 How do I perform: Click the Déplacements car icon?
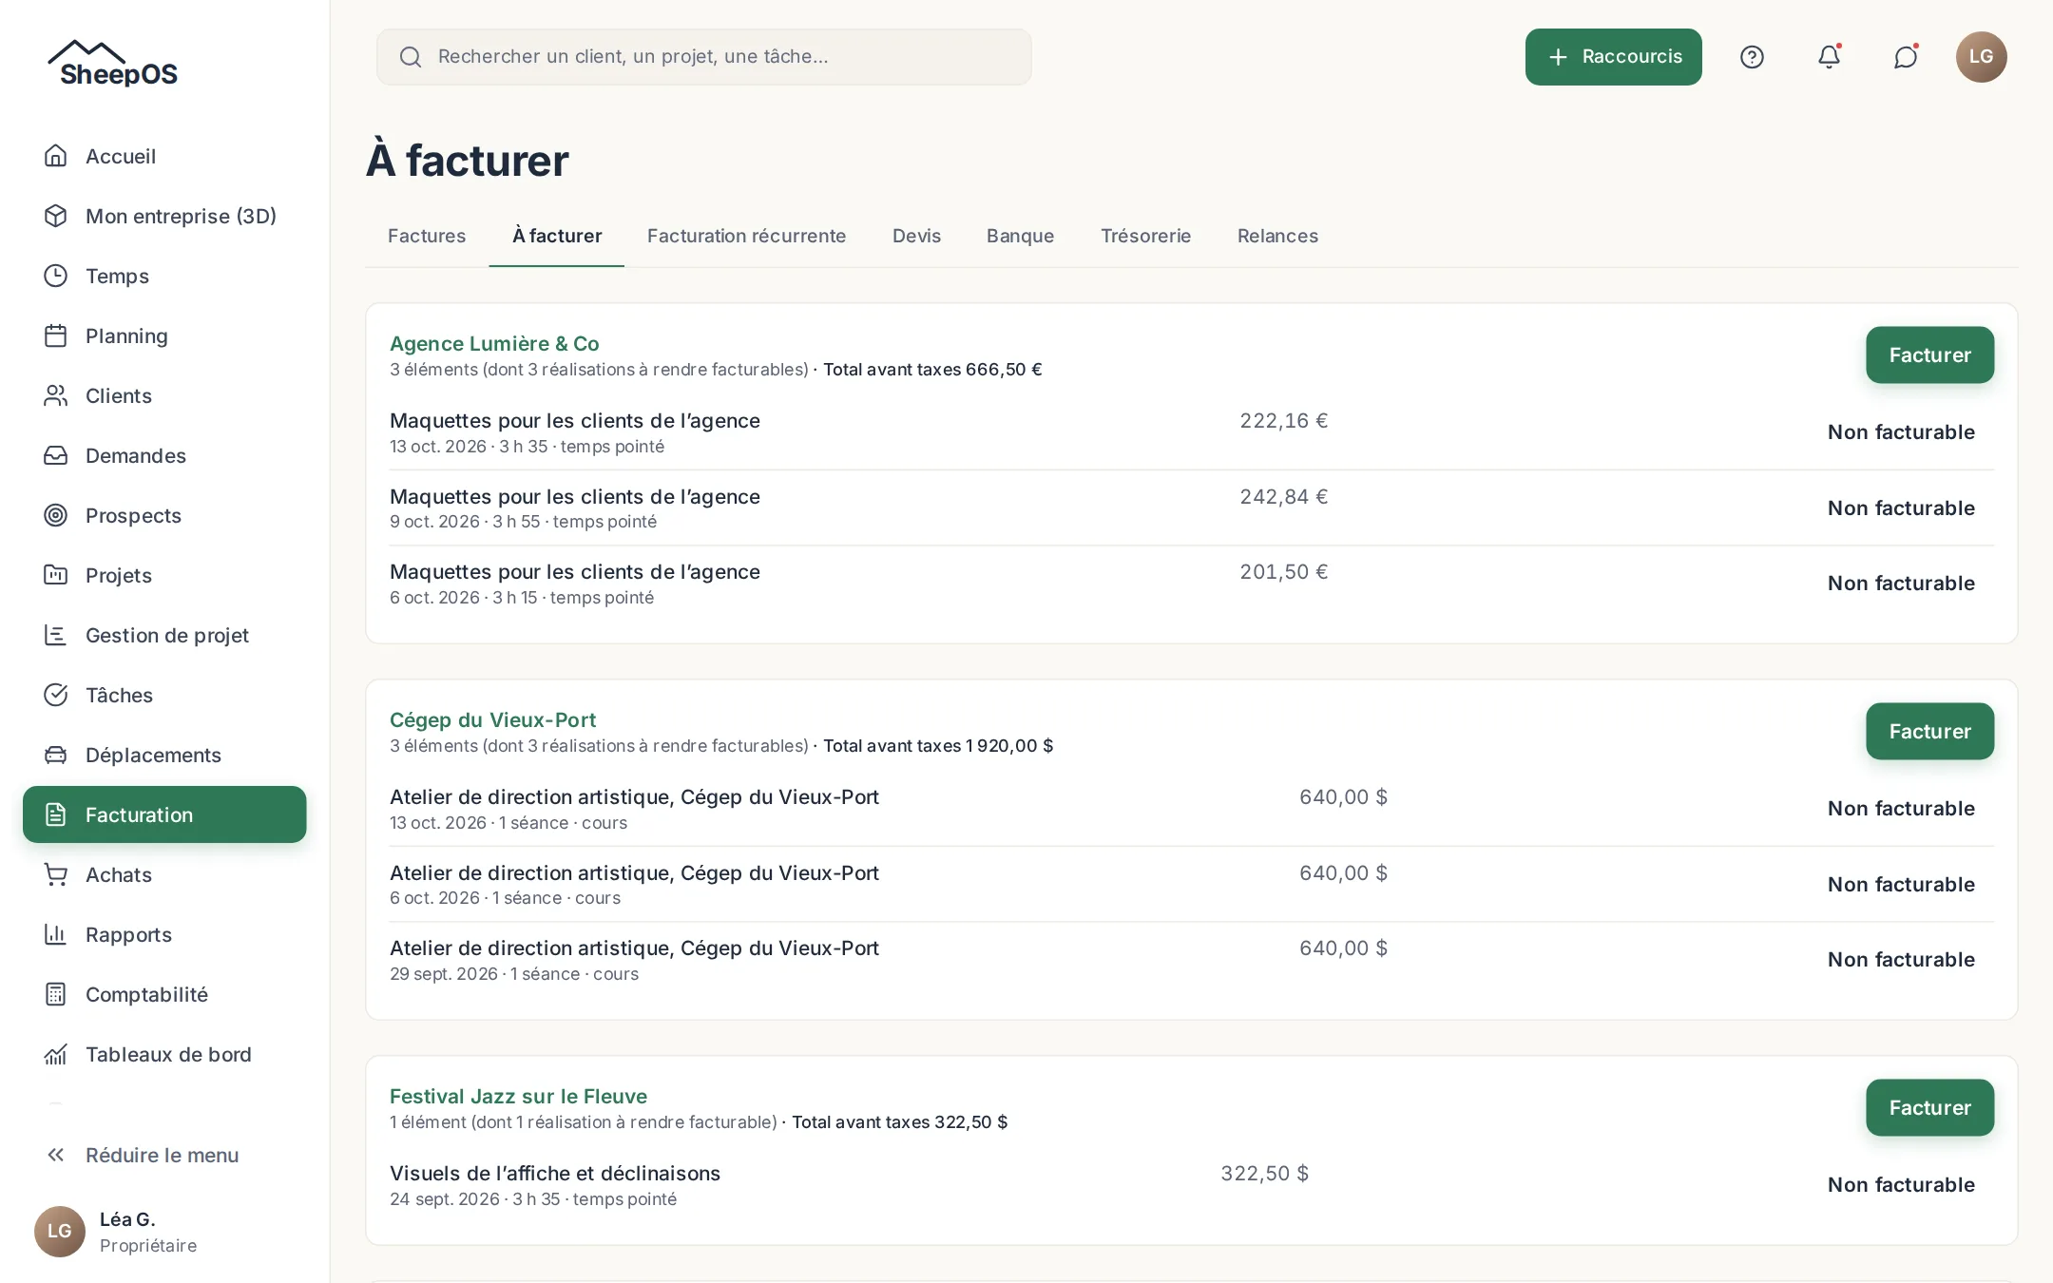56,755
